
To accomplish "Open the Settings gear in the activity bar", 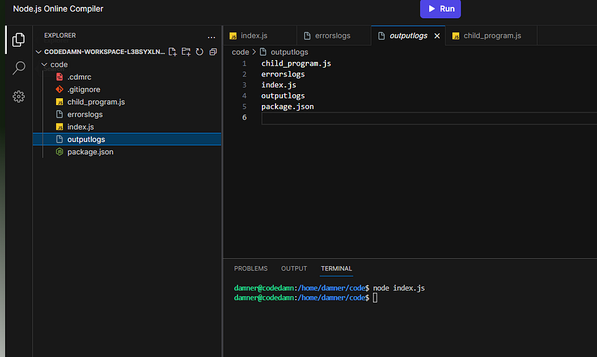I will (18, 96).
